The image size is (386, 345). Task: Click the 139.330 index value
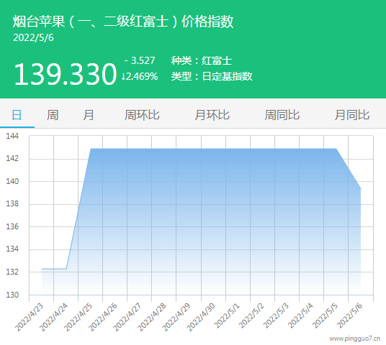pos(66,74)
